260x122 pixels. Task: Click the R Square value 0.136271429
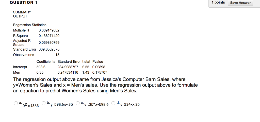coord(49,36)
